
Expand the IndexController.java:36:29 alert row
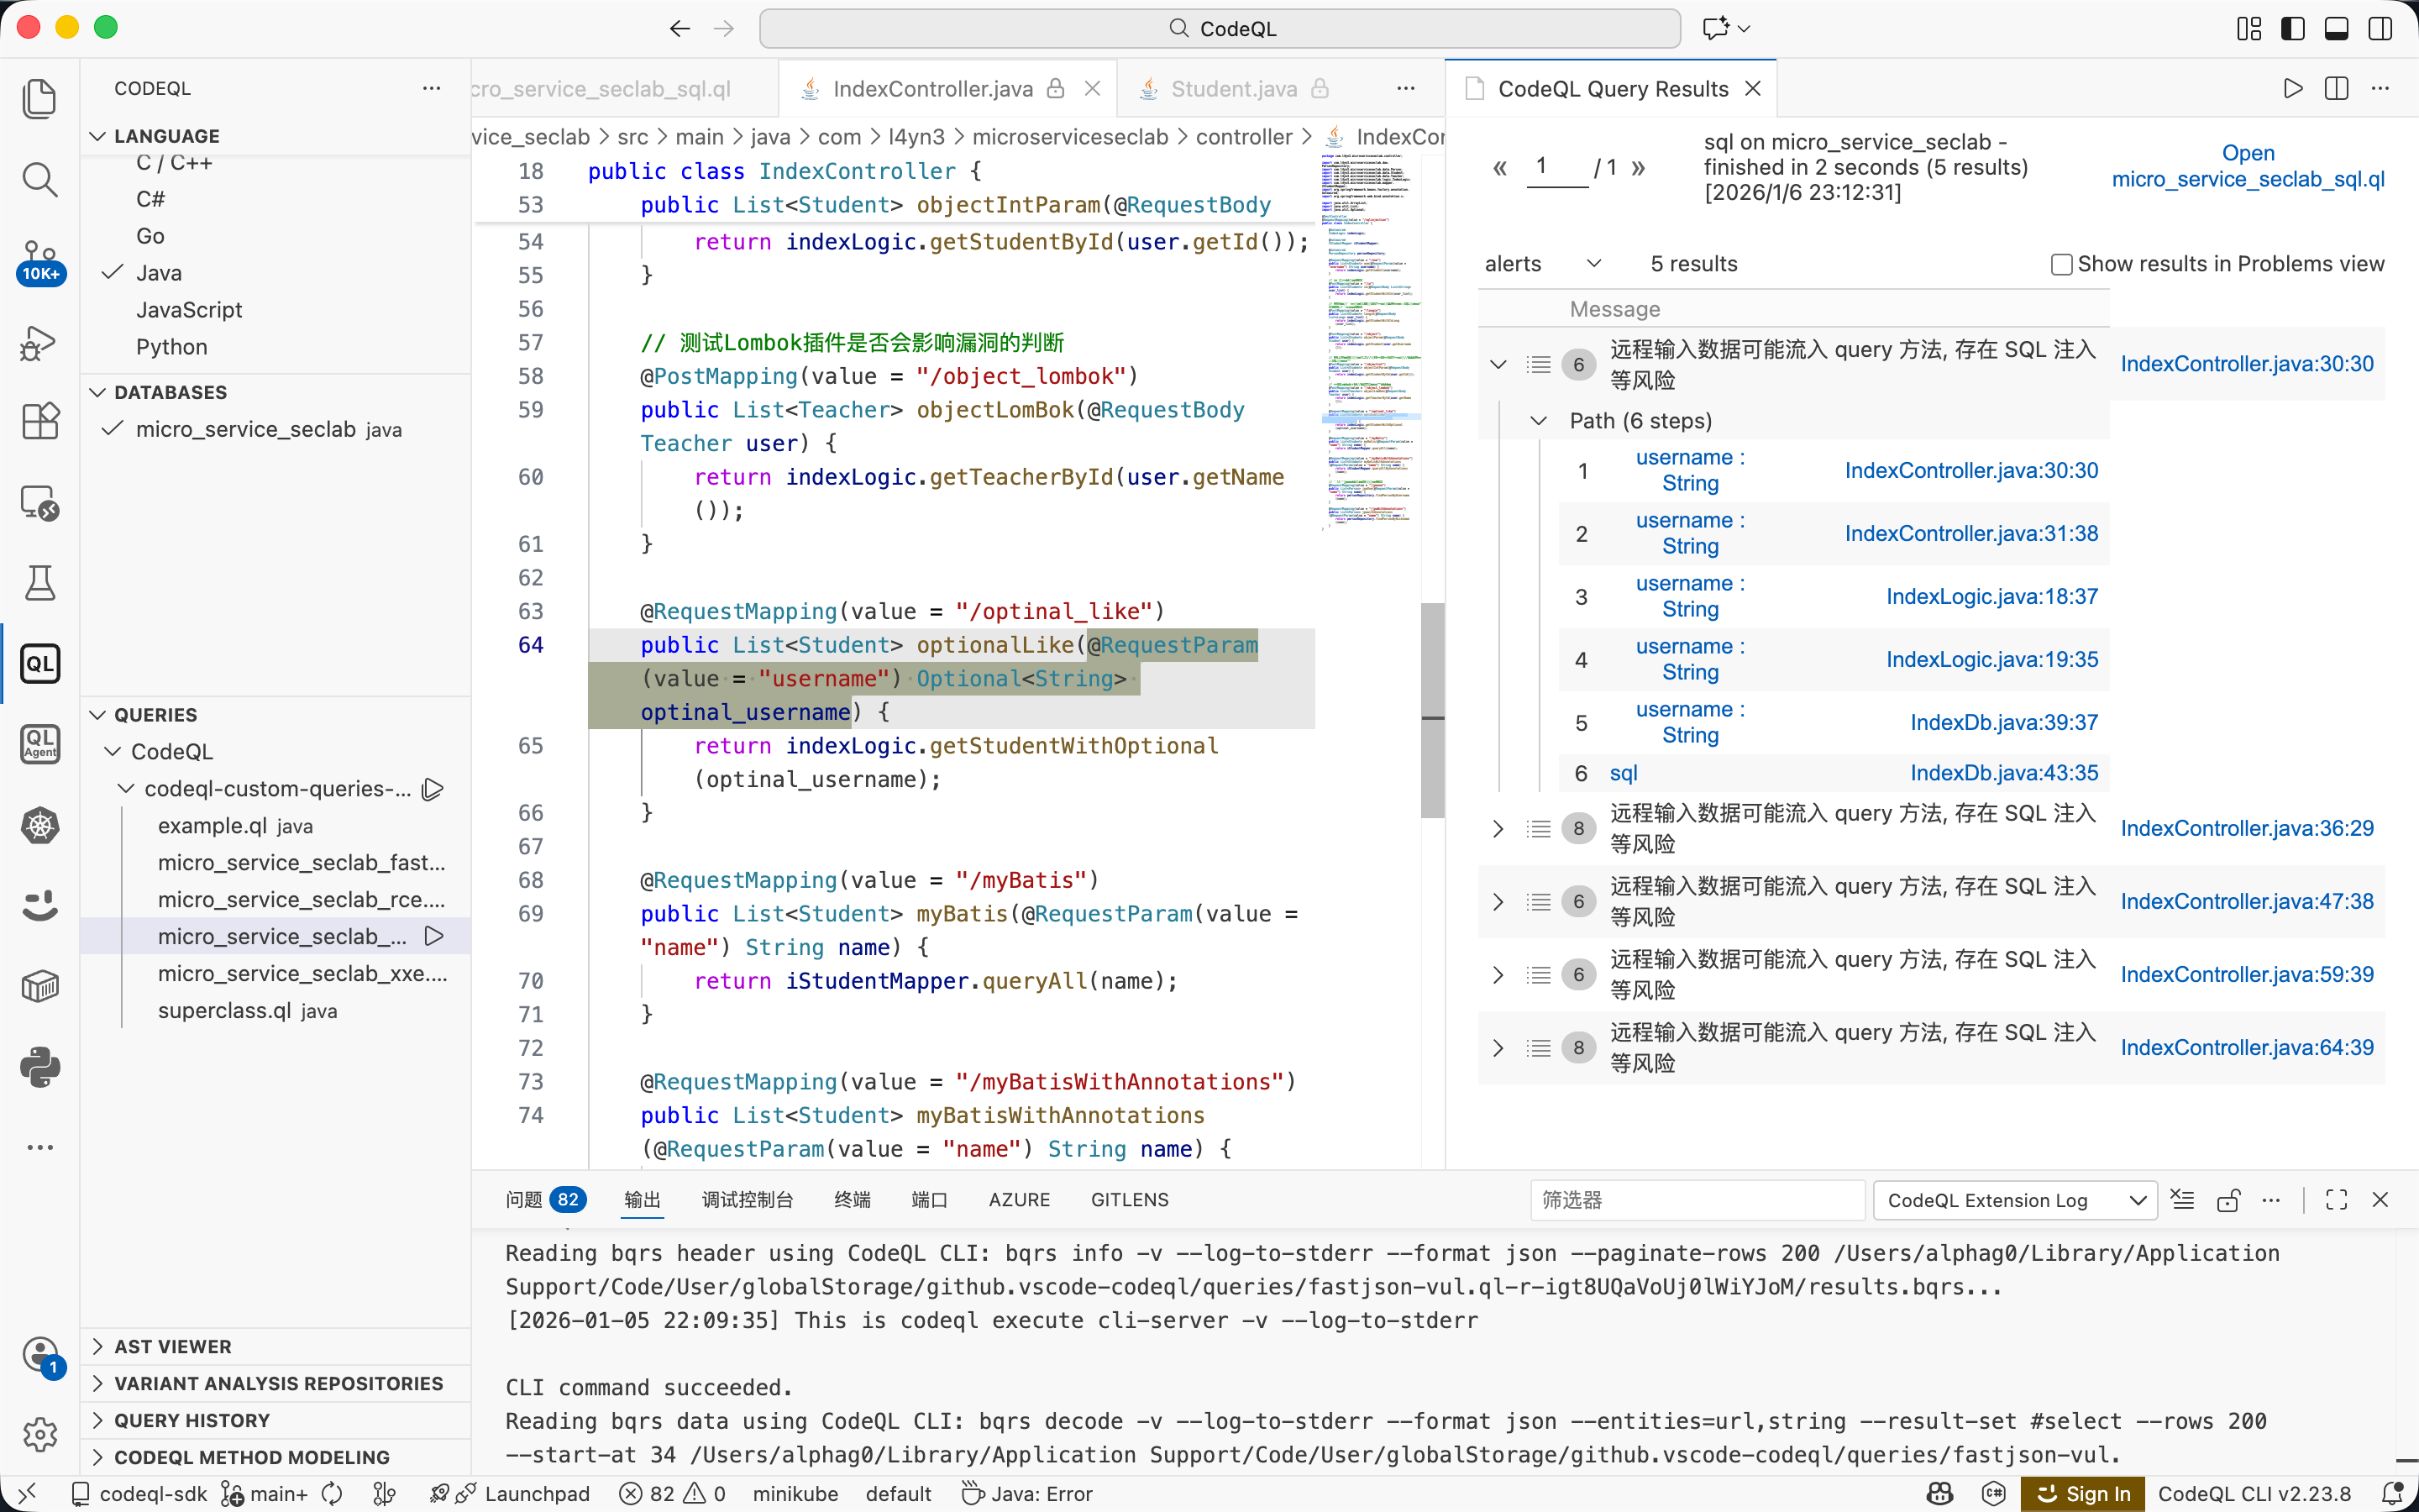1498,828
